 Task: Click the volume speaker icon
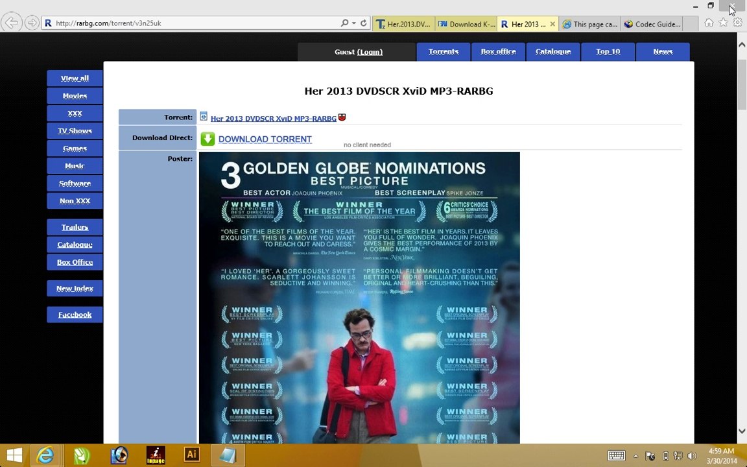pyautogui.click(x=692, y=456)
